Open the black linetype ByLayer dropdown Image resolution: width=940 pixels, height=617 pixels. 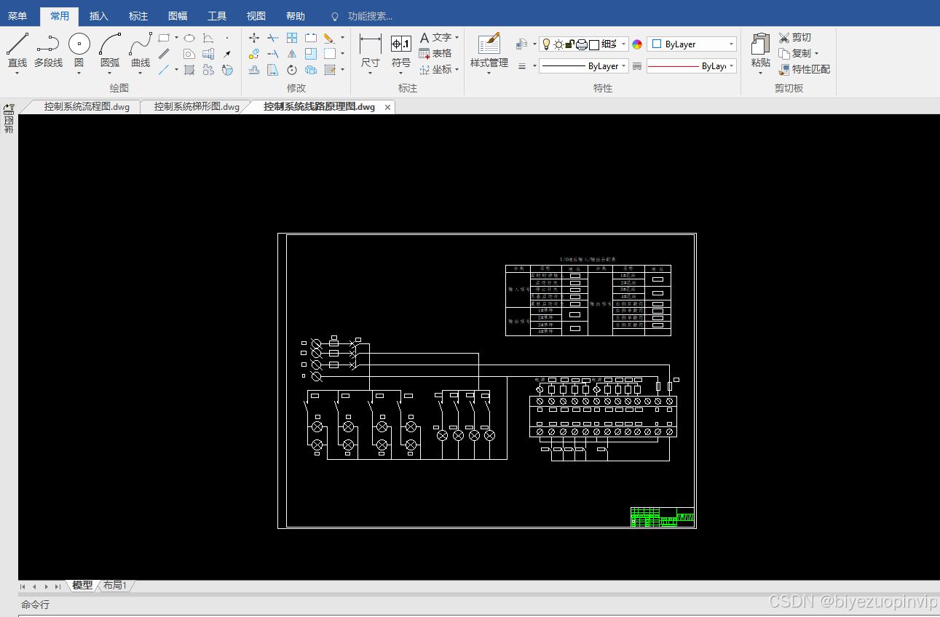tap(584, 66)
